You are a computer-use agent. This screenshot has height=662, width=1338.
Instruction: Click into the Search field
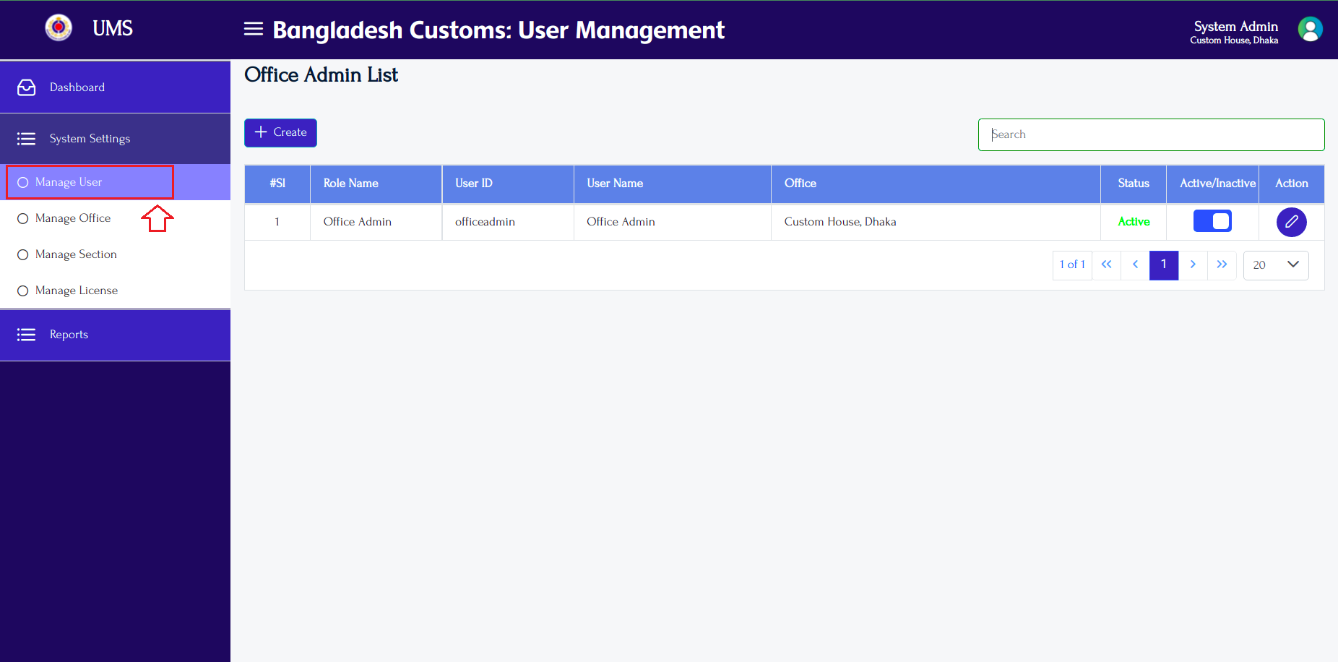click(x=1151, y=134)
